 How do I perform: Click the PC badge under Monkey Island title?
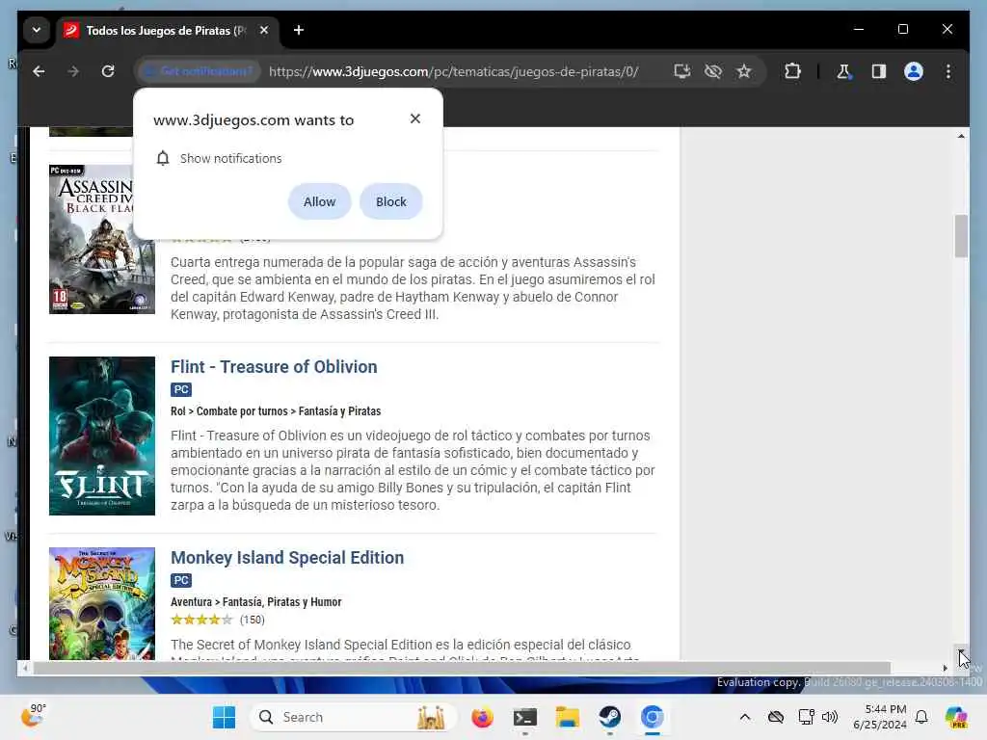pos(181,580)
